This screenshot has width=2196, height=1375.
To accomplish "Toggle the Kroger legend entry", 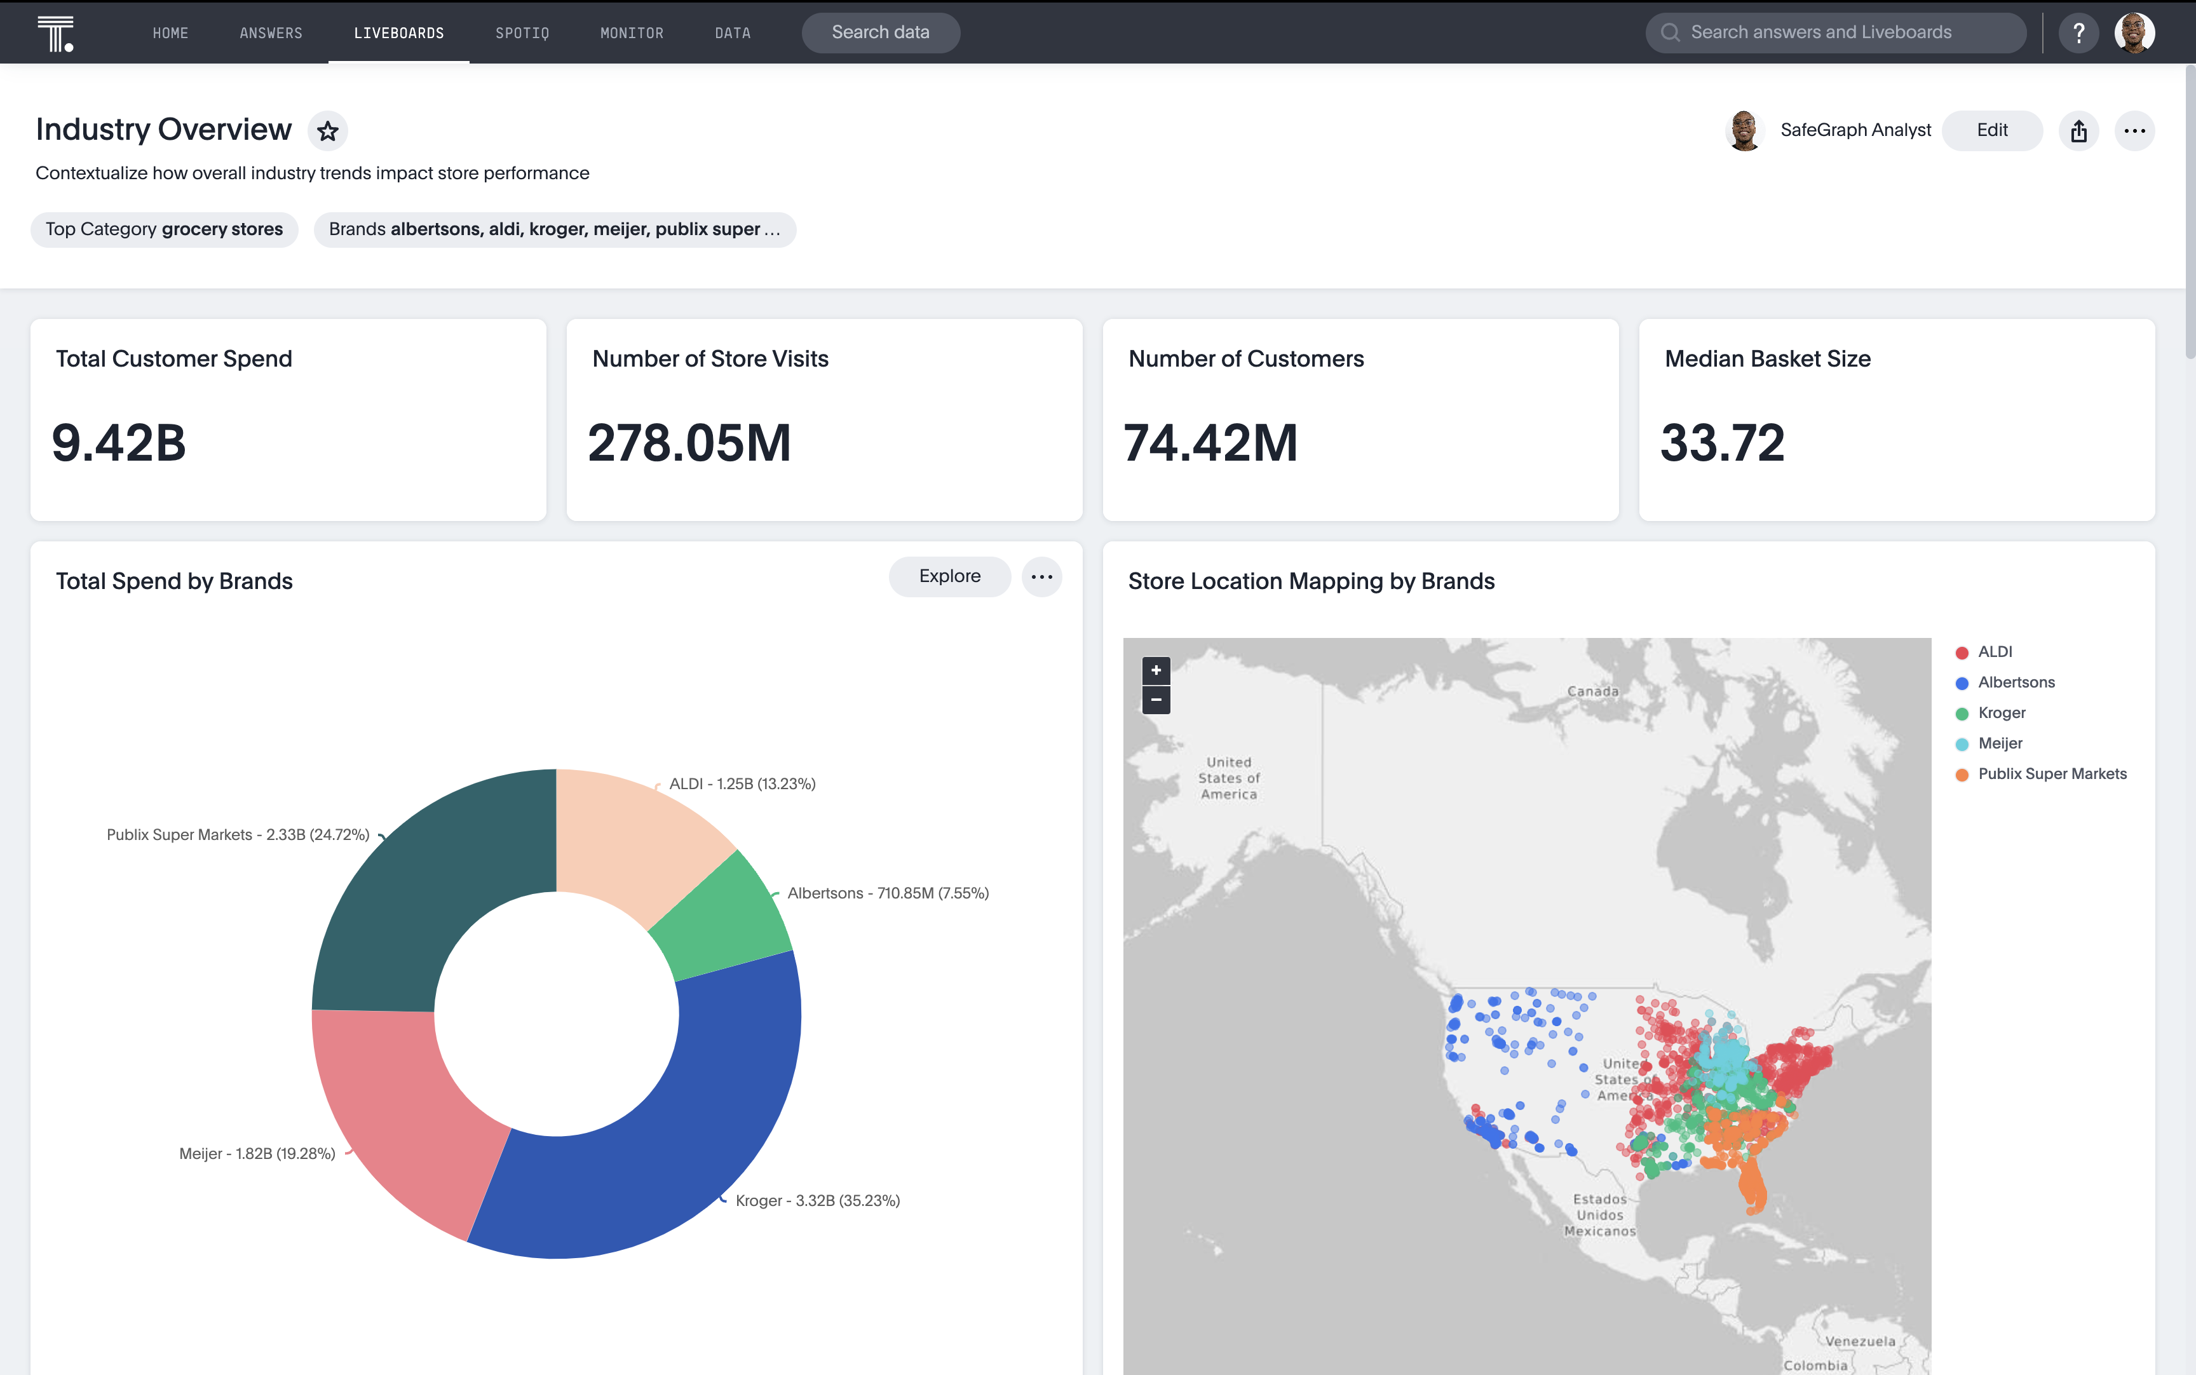I will coord(2000,713).
